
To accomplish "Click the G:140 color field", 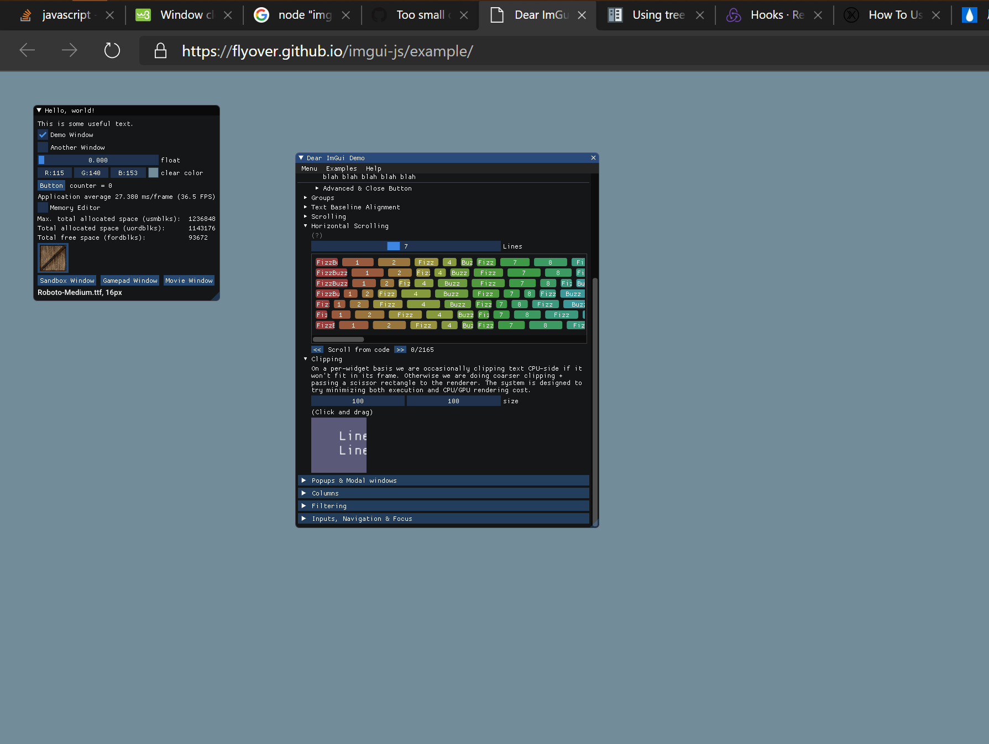I will (x=91, y=173).
